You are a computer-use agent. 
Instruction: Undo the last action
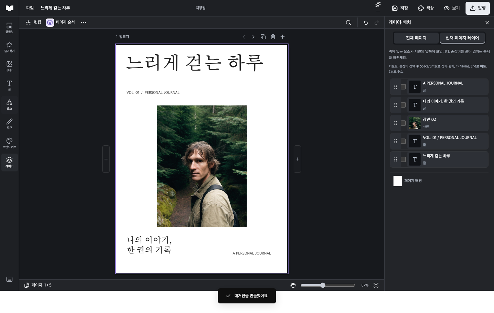click(366, 23)
